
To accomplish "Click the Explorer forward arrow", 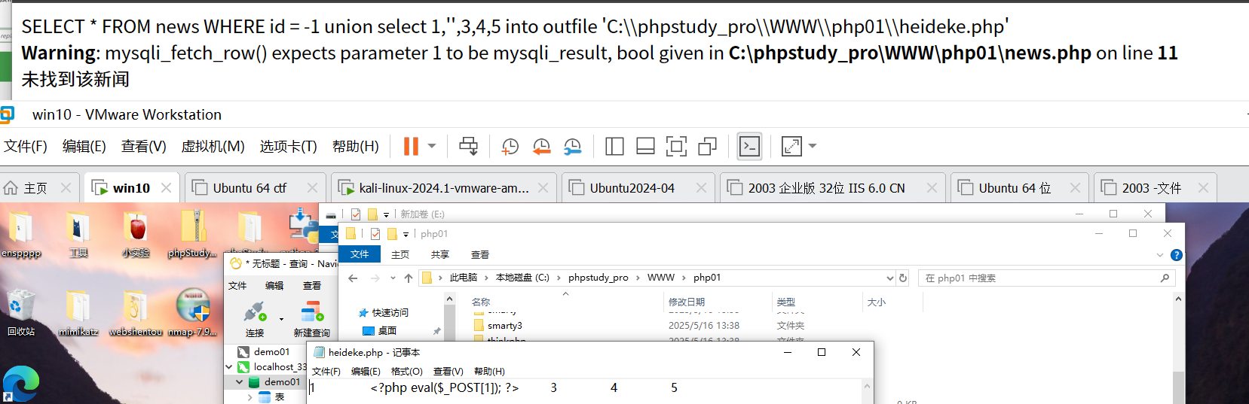I will click(375, 278).
